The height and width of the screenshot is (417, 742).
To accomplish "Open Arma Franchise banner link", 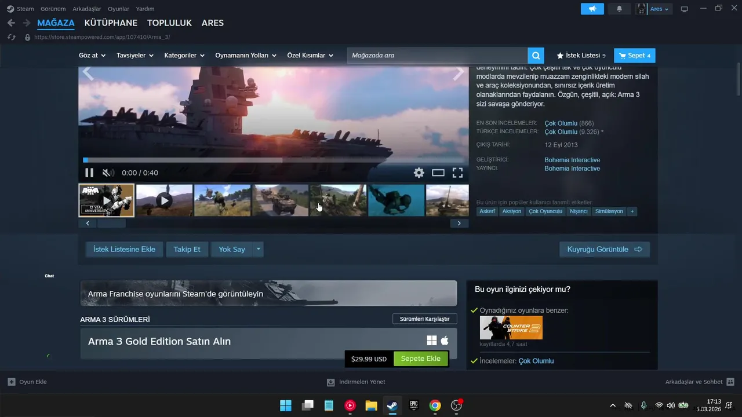I will (x=268, y=294).
